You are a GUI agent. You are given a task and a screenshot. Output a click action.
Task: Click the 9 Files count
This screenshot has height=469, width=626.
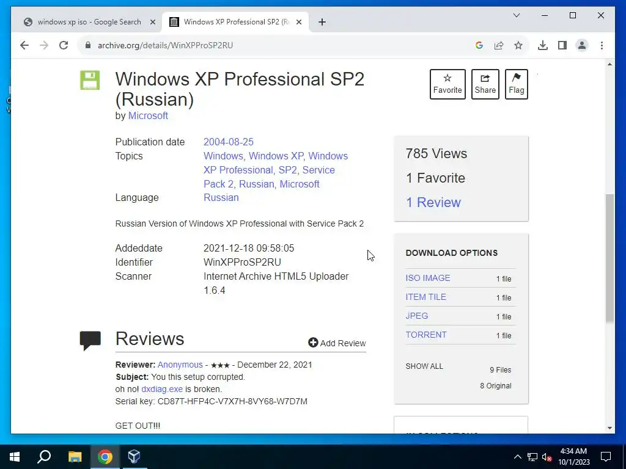(500, 370)
